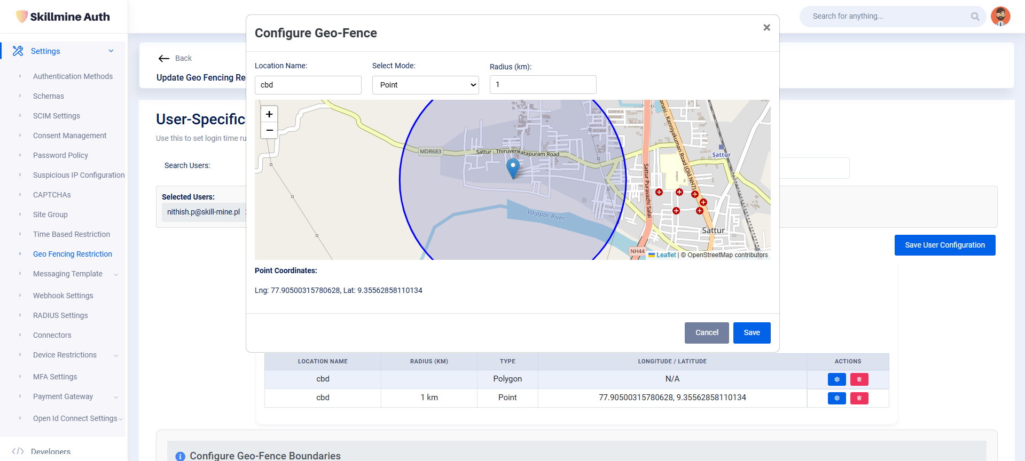Delete the Polygon cbd geo-fence entry
This screenshot has height=461, width=1025.
[859, 379]
